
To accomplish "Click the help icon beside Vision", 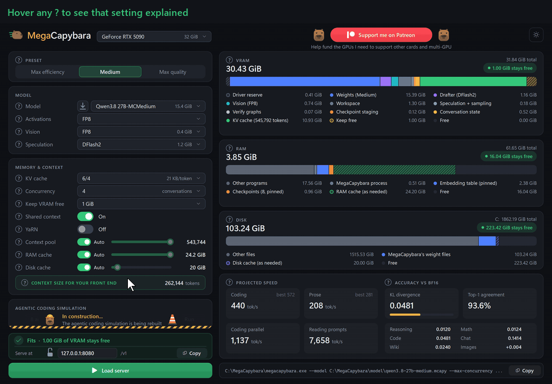I will coord(19,132).
